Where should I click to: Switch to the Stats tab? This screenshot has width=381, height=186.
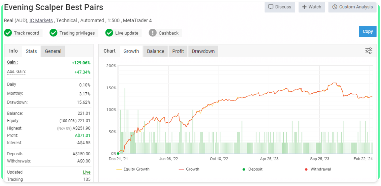click(x=31, y=51)
